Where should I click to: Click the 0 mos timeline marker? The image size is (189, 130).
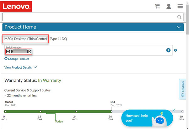[x=5, y=111]
